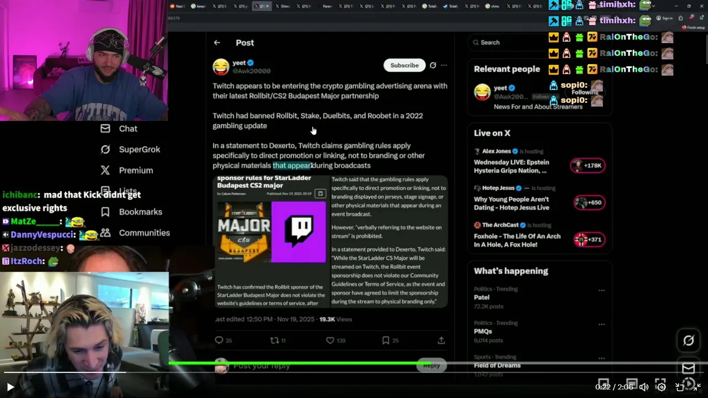The image size is (708, 398).
Task: Open the floating Grok button
Action: click(x=689, y=341)
